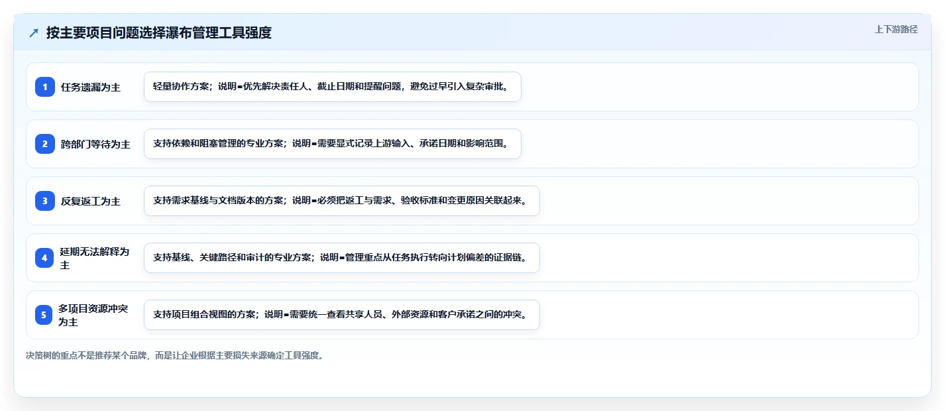Image resolution: width=945 pixels, height=411 pixels.
Task: Click the footnote starting 决策树的重点
Action: pyautogui.click(x=175, y=355)
